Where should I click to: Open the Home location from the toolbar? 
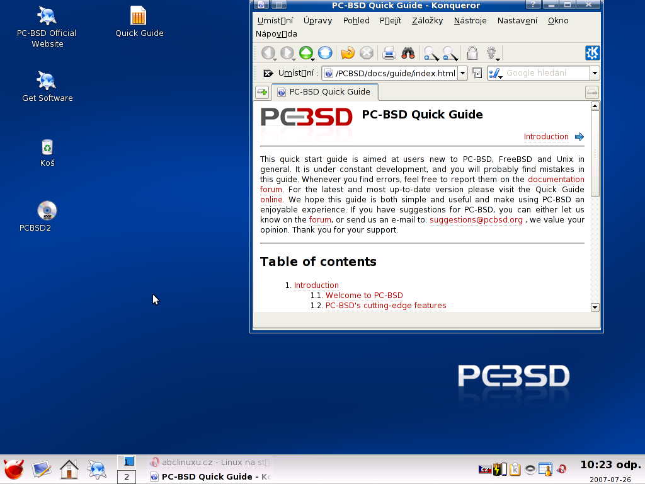(x=325, y=53)
